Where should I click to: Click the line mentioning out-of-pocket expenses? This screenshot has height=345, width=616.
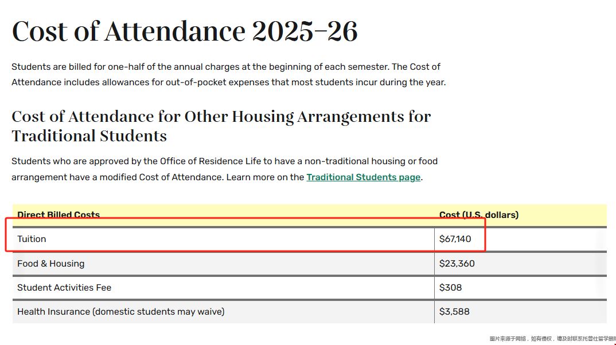click(228, 82)
